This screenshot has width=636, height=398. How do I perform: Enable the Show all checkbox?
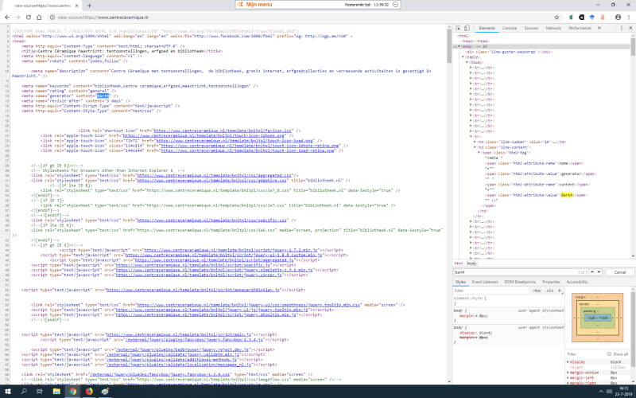click(610, 353)
